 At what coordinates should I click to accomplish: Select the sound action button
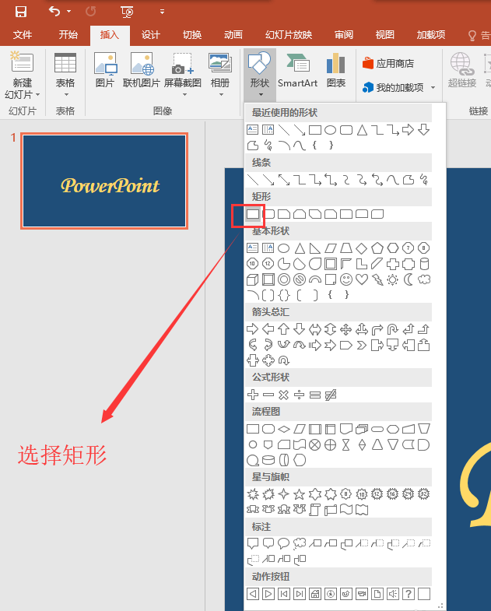[x=393, y=594]
